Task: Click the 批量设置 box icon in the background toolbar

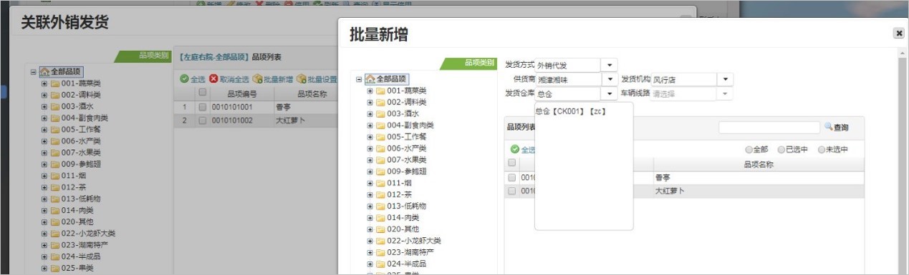Action: [x=301, y=79]
